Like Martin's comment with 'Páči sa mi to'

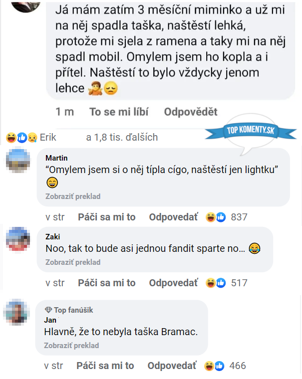tap(107, 217)
